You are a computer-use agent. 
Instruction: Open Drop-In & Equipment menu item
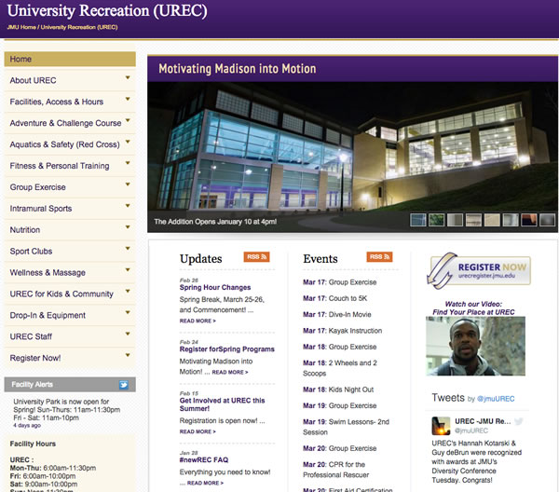point(70,316)
